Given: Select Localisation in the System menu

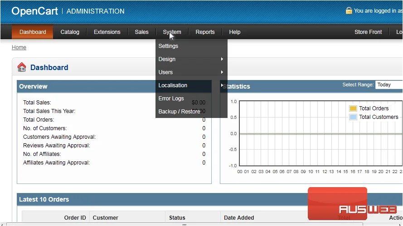Looking at the screenshot, I should click(191, 85).
